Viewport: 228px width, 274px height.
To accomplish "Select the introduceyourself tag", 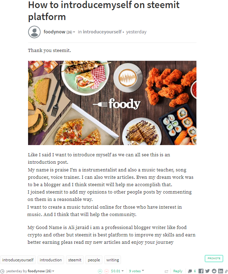I will [x=18, y=260].
